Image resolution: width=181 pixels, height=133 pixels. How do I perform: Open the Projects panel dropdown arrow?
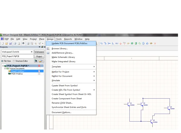(40, 47)
